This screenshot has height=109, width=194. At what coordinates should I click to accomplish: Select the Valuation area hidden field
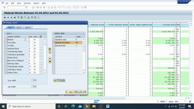[69, 40]
